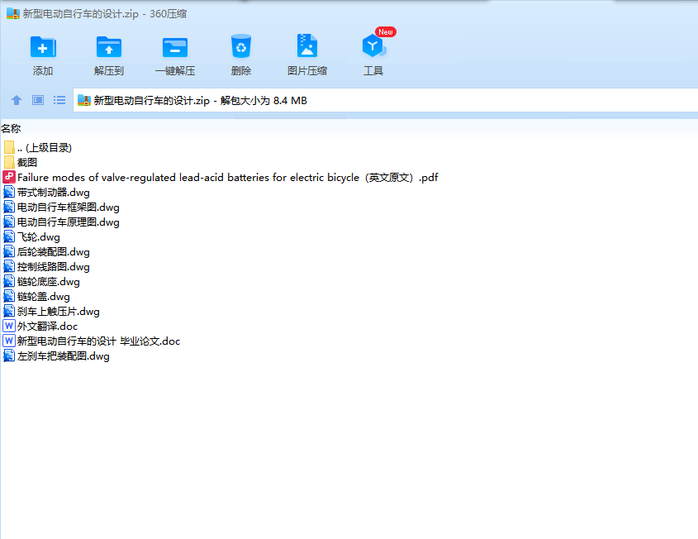
Task: Select the Failure modes PDF file
Action: 221,177
